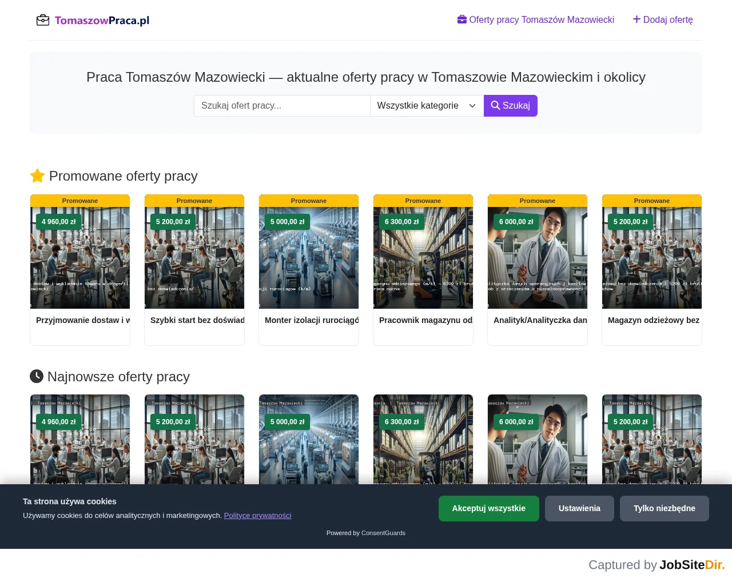
Task: Click the 5 000,00 zł salary badge in Najnowsze
Action: [288, 422]
